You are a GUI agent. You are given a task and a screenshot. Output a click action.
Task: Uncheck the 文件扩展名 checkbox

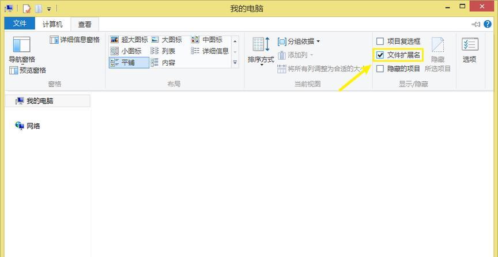tap(380, 55)
